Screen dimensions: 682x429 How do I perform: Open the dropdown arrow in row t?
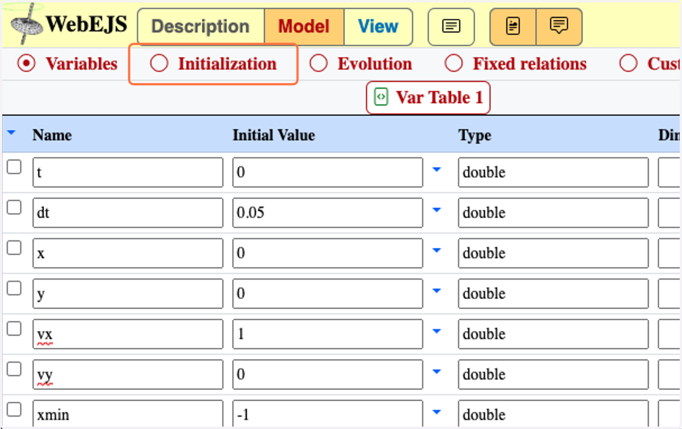point(436,169)
